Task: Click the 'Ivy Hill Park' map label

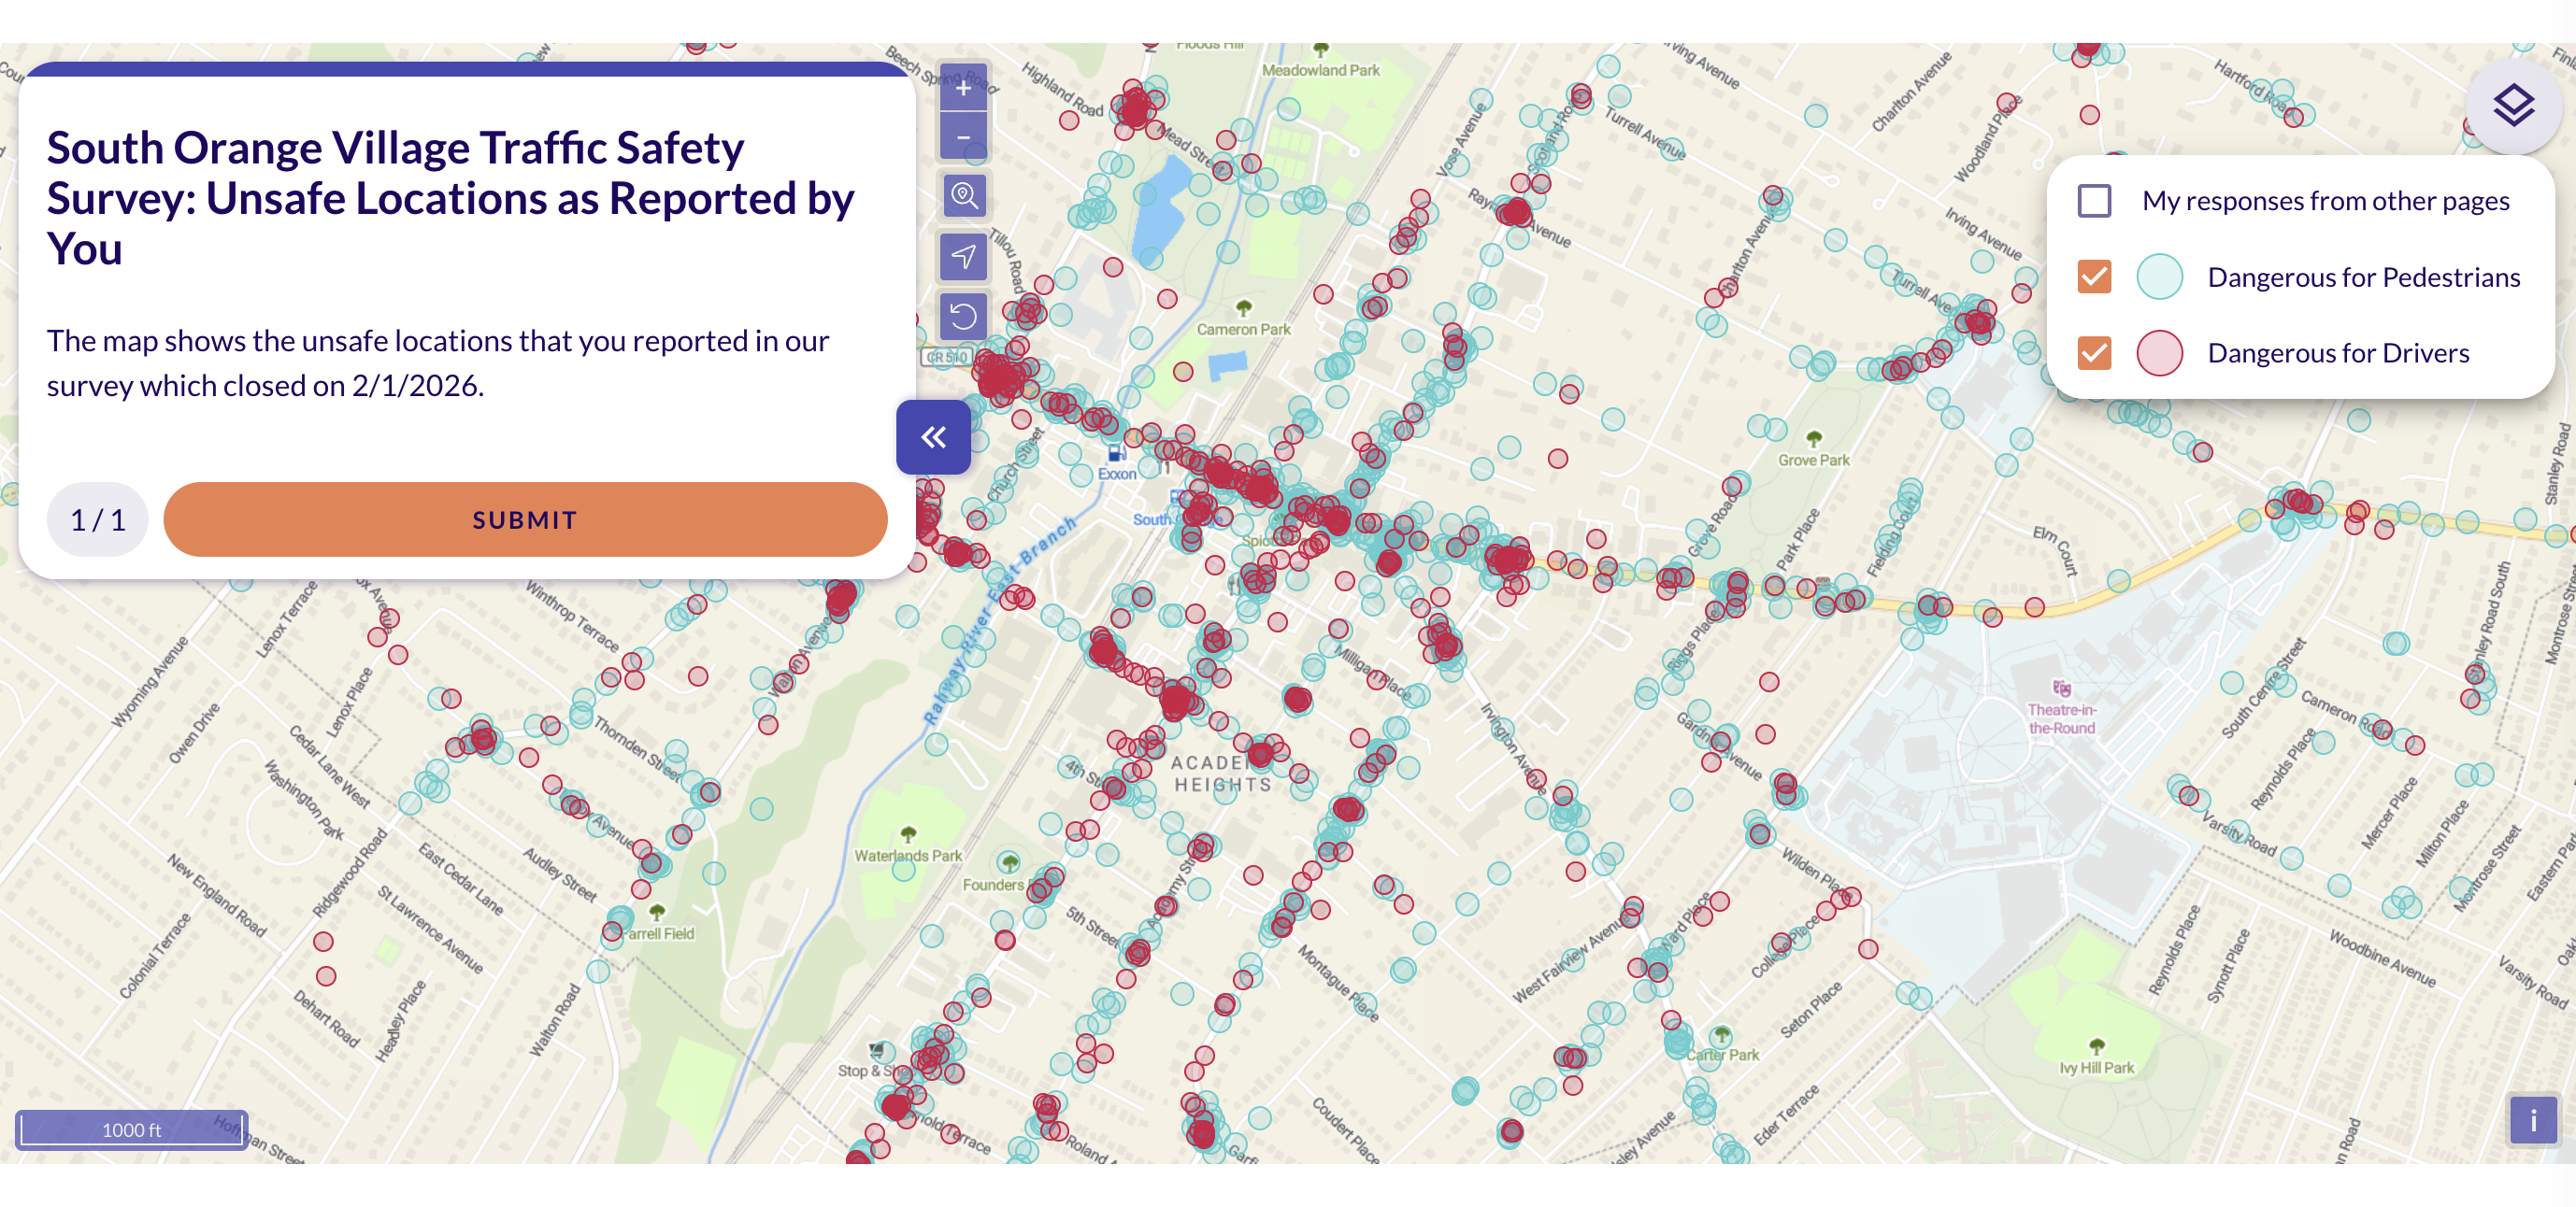Action: (2097, 1067)
